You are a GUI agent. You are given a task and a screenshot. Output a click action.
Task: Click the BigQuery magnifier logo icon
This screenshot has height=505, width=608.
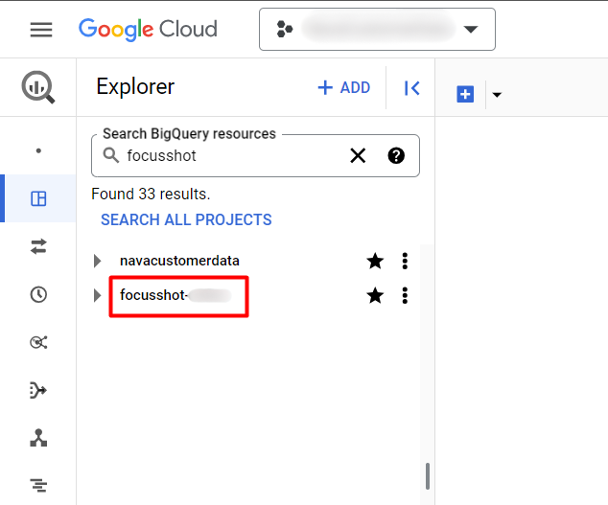click(38, 87)
